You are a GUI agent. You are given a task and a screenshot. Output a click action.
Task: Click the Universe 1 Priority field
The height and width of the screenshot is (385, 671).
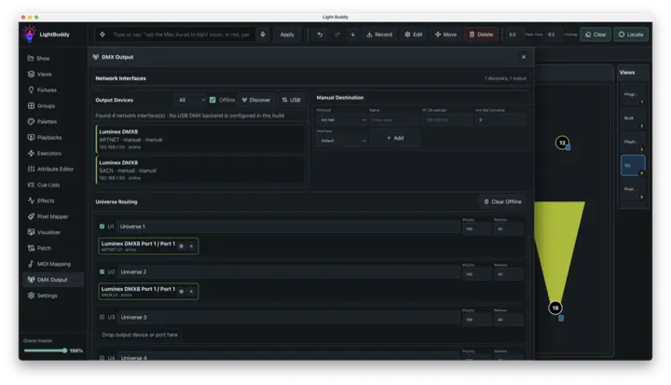click(x=477, y=229)
